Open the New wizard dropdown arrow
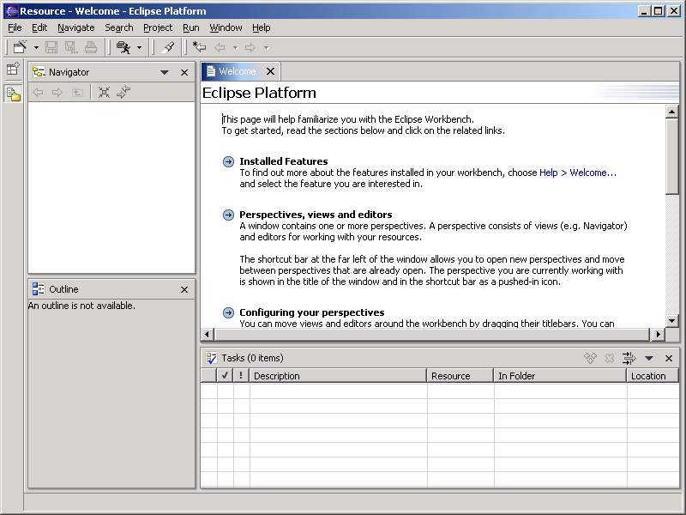Viewport: 686px width, 515px height. pos(36,47)
